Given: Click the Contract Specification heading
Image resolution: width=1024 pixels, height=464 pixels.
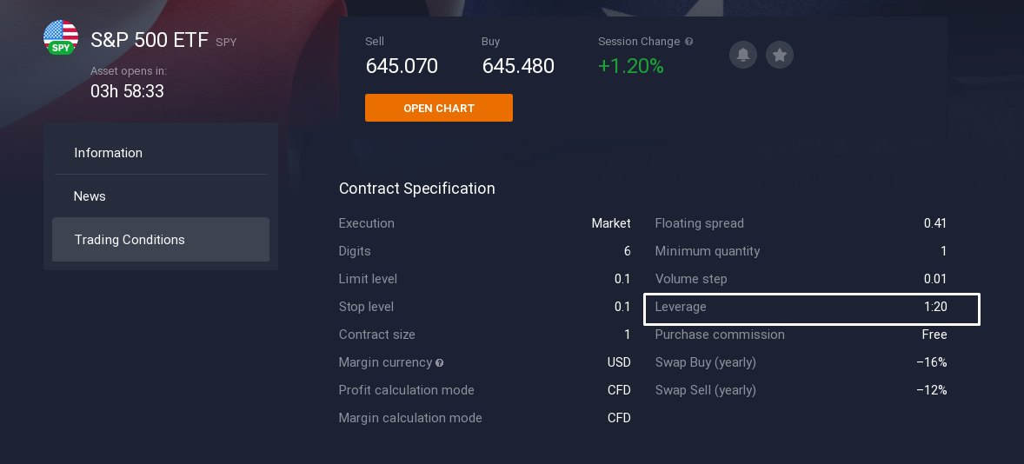Looking at the screenshot, I should [416, 189].
